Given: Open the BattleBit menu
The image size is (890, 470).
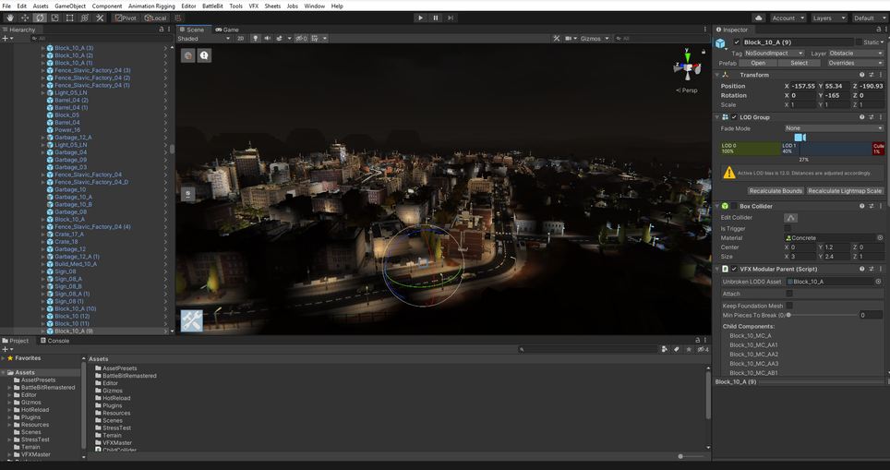Looking at the screenshot, I should (x=212, y=6).
